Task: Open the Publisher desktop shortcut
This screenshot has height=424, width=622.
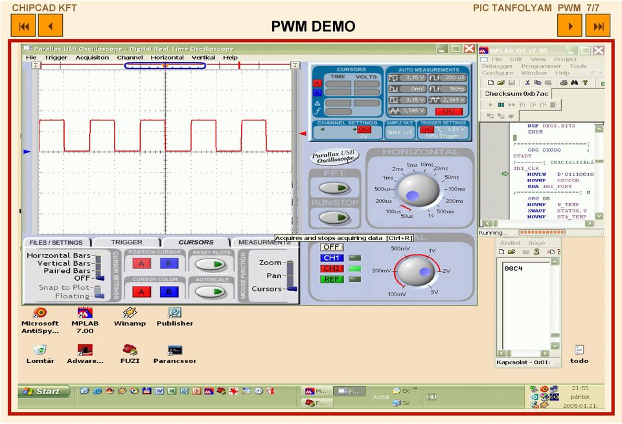Action: [174, 317]
